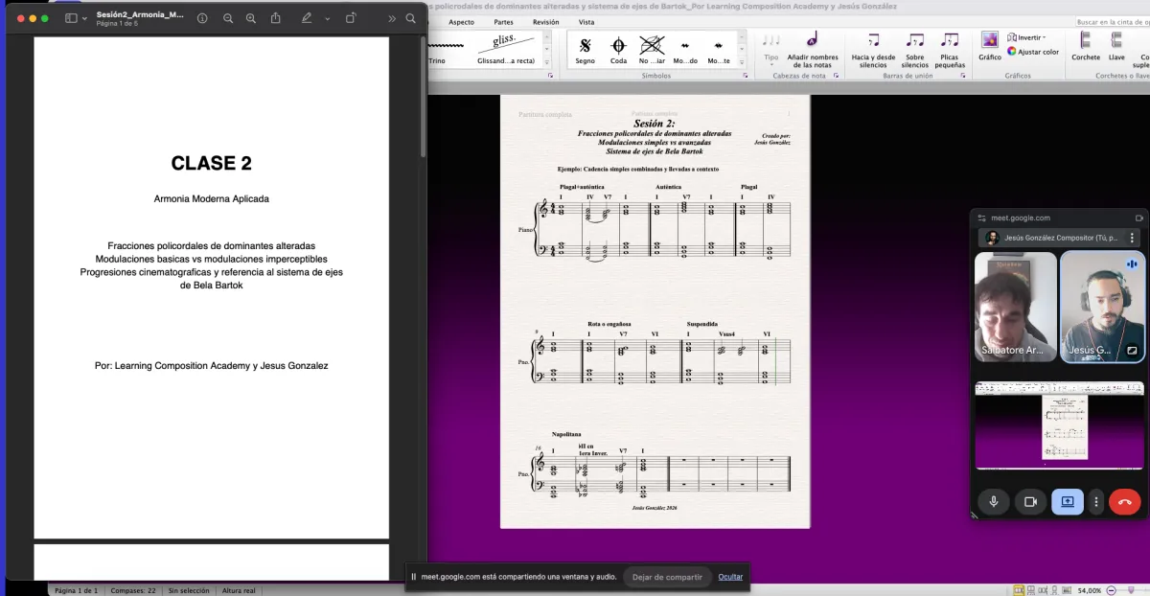
Task: Insert a Gráfico image
Action: click(x=990, y=46)
